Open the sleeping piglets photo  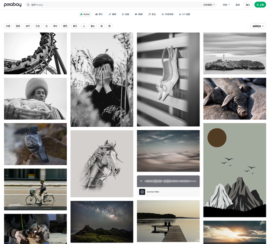pyautogui.click(x=235, y=99)
